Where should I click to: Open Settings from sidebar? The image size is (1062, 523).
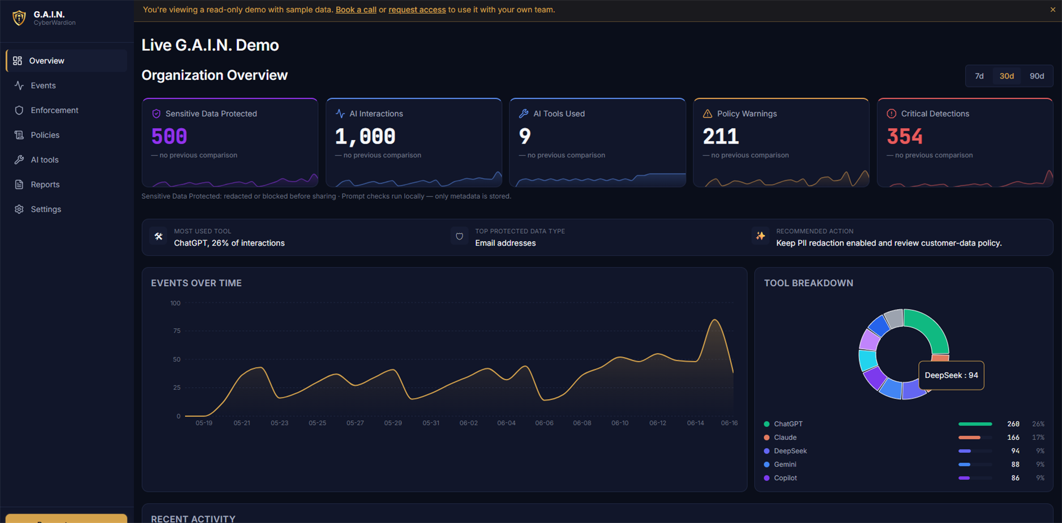(67, 209)
